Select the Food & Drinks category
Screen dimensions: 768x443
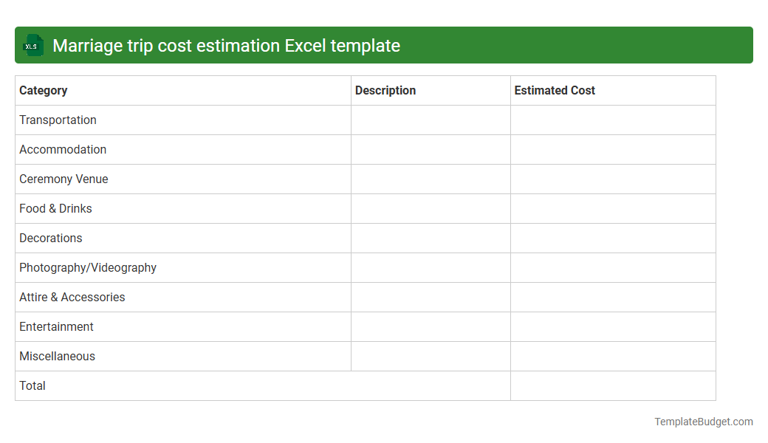point(55,208)
